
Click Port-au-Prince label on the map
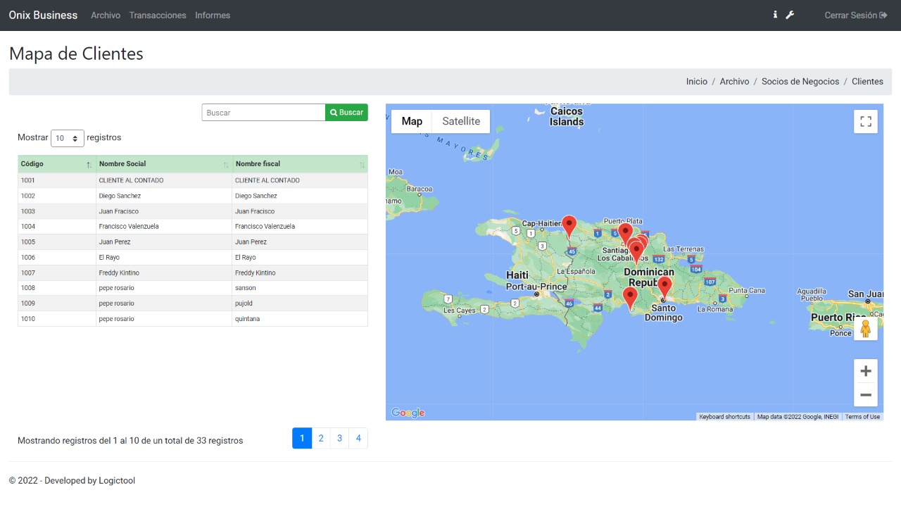536,287
